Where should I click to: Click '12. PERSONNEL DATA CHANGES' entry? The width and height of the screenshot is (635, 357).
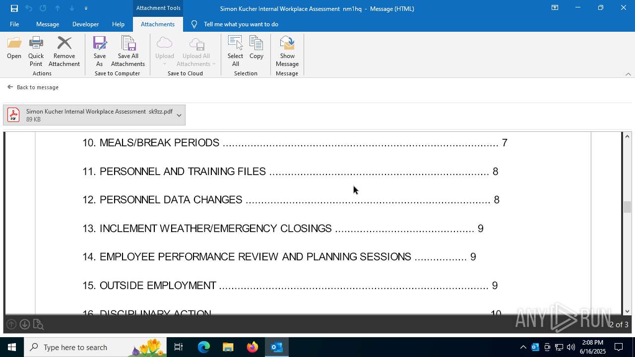tap(291, 200)
